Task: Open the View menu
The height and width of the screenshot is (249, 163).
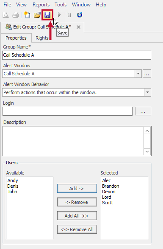Action: coord(21,5)
